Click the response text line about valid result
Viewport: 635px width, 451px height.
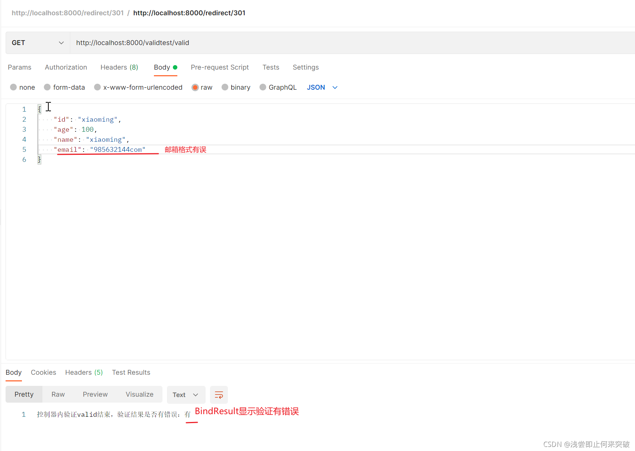(x=114, y=415)
